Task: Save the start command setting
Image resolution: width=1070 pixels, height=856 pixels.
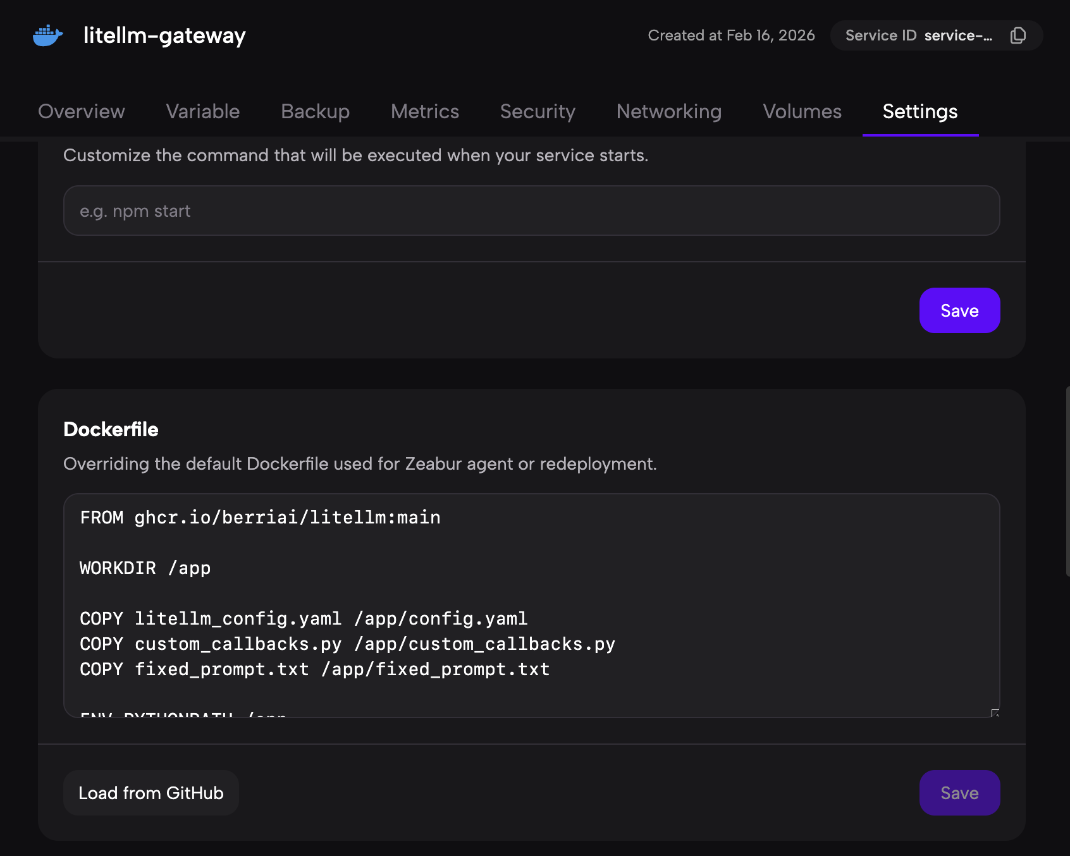Action: tap(959, 310)
